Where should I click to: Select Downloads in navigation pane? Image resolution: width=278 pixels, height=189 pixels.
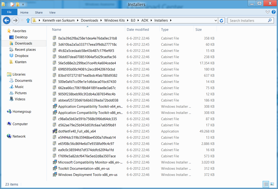23,43
